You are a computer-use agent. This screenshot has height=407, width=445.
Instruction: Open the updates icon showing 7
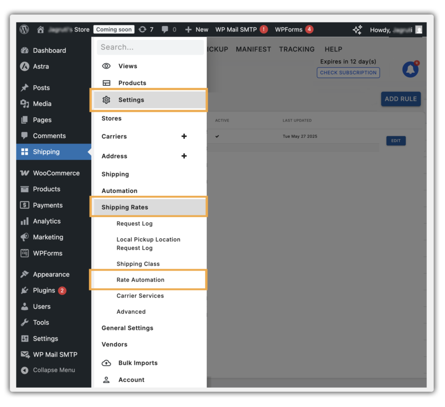(x=146, y=30)
